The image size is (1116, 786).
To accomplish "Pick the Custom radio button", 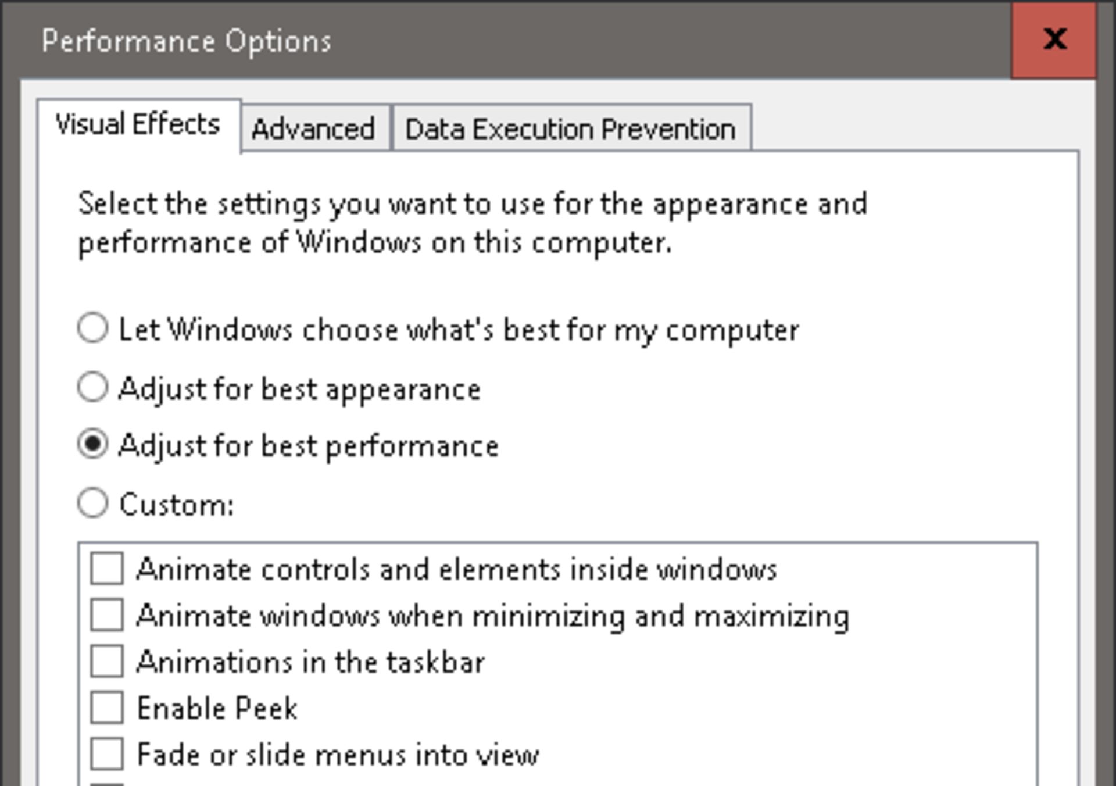I will [x=93, y=503].
